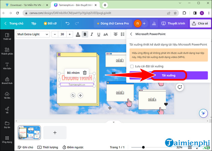Image resolution: width=212 pixels, height=151 pixels.
Task: Open analytics bar chart icon
Action: 154,24
